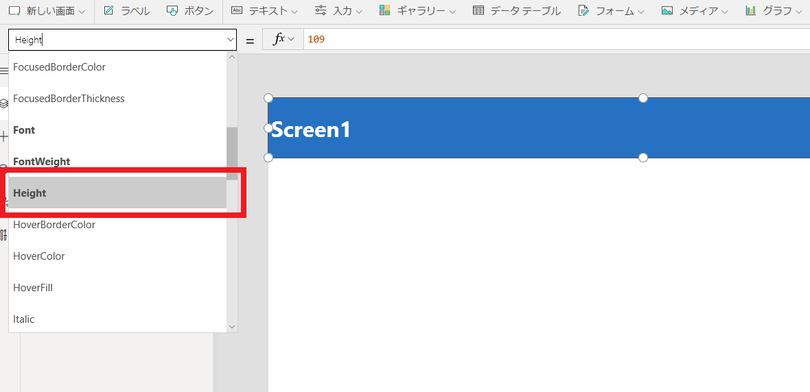Screen dimensions: 810x392
Task: Open the 入力 dropdown chevron
Action: [x=359, y=12]
